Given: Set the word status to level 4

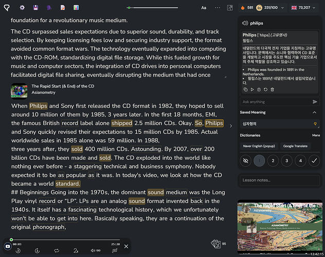Looking at the screenshot, I should click(300, 160).
